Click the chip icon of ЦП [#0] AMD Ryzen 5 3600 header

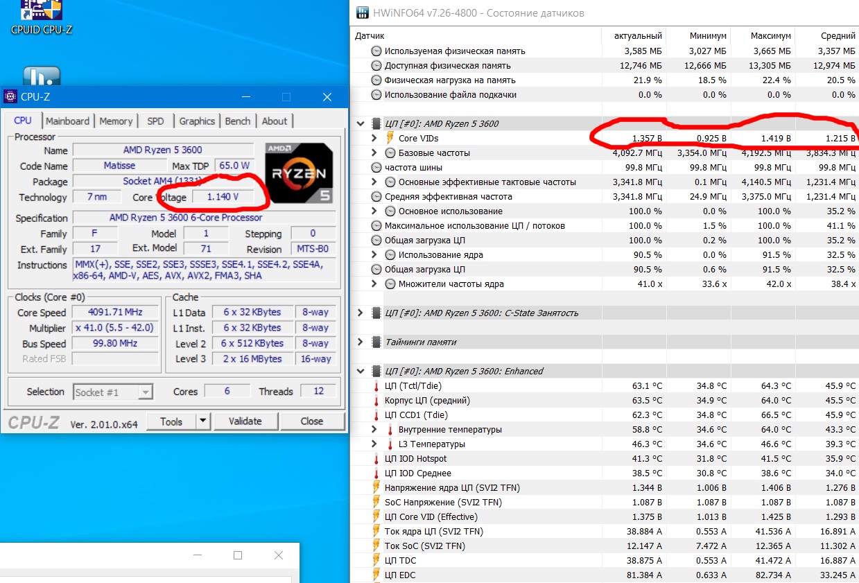point(376,123)
